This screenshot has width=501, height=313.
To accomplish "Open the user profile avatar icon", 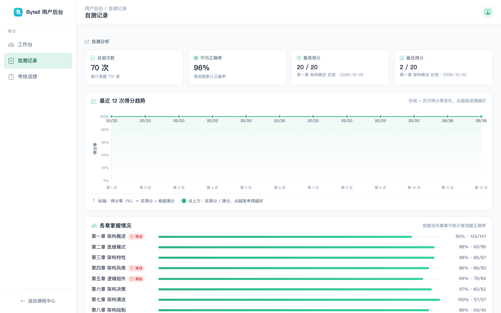I will (x=488, y=12).
